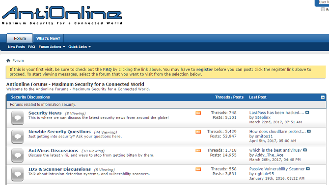This screenshot has width=329, height=185.
Task: Click Security News forum status icon
Action: point(17,118)
